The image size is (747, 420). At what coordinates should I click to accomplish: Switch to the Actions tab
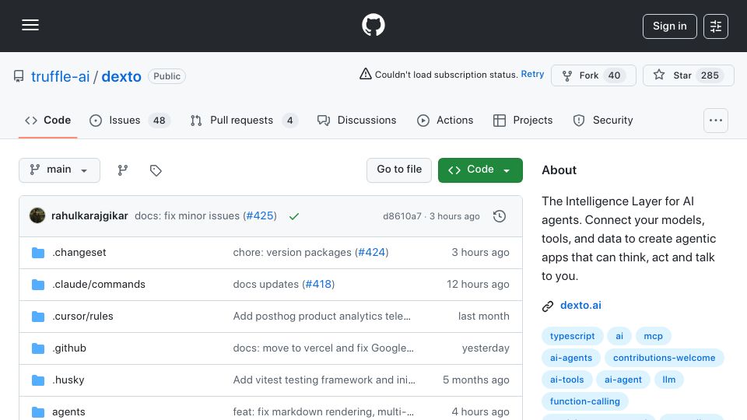point(445,121)
